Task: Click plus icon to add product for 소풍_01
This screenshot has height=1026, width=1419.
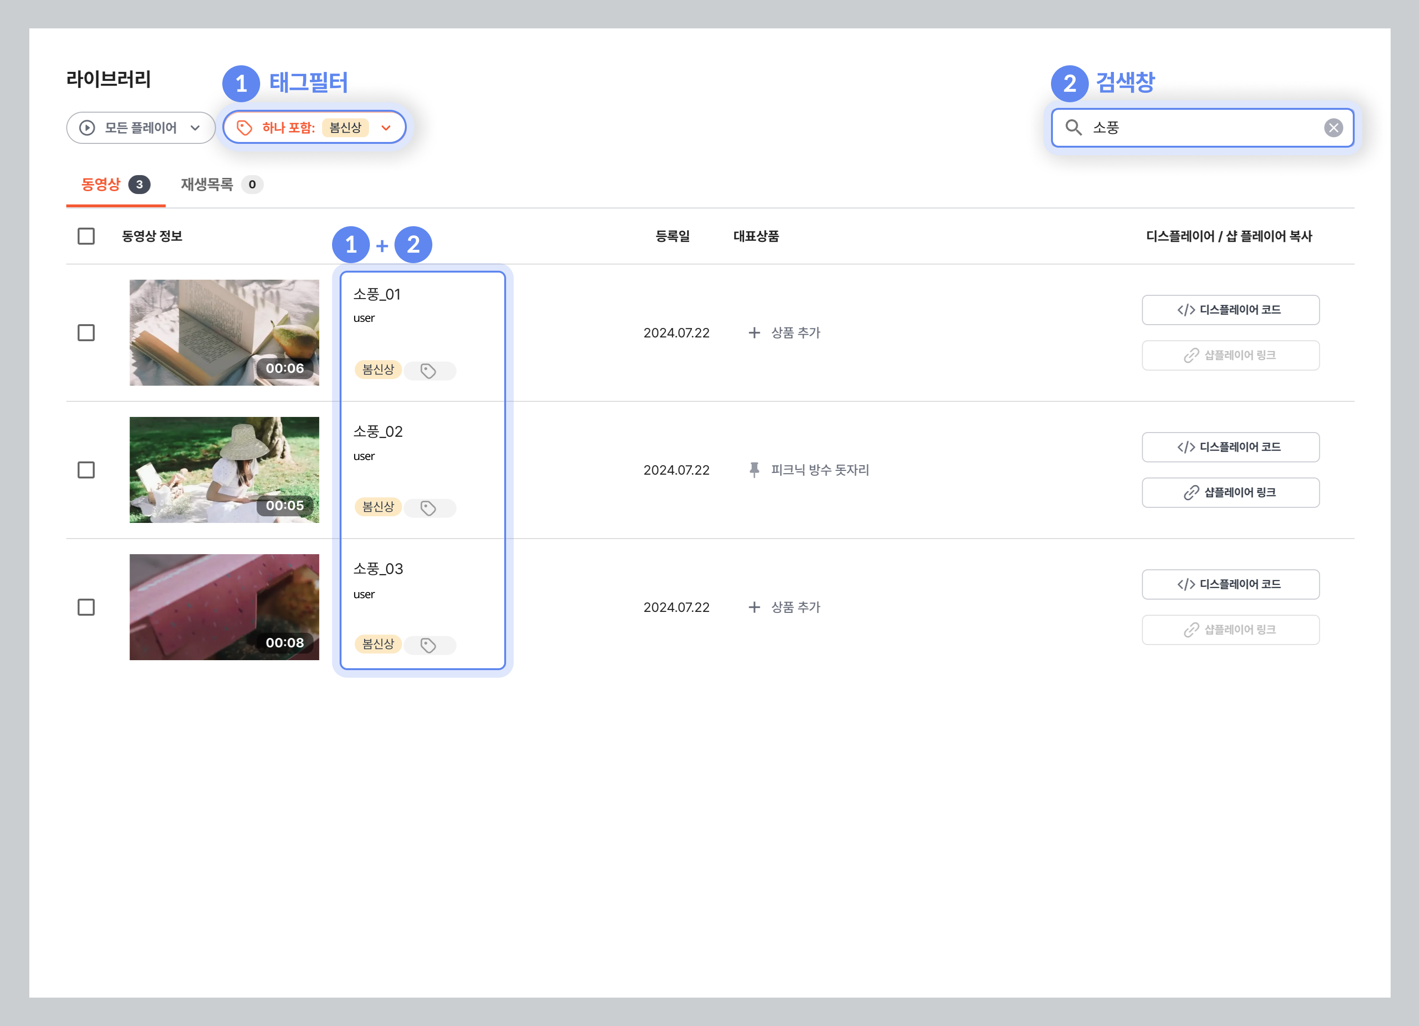Action: coord(754,332)
